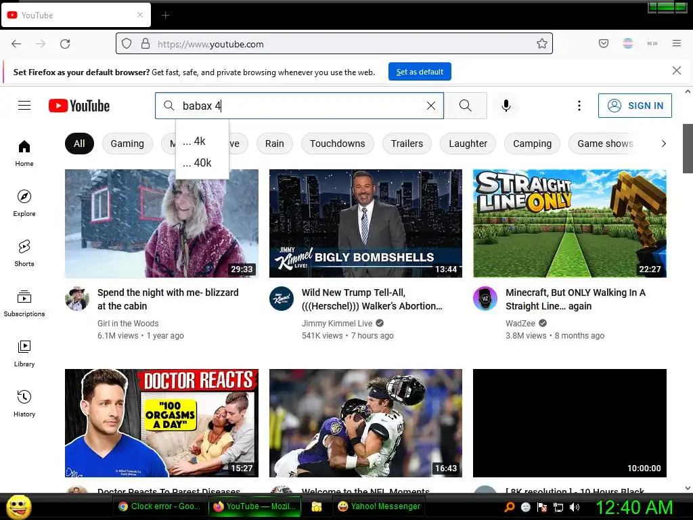
Task: Dismiss the default browser notification bar
Action: [x=677, y=70]
